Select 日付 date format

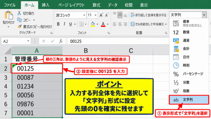[189, 57]
